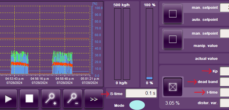
Task: Click the second man. setpoint value field
Action: tap(225, 33)
